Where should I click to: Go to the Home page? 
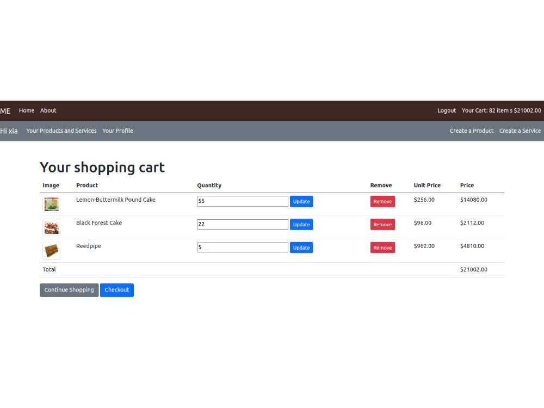click(27, 110)
